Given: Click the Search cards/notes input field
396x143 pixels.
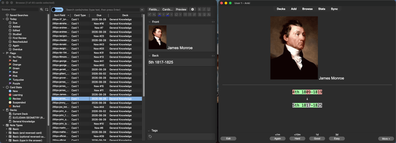Looking at the screenshot, I should pyautogui.click(x=102, y=10).
